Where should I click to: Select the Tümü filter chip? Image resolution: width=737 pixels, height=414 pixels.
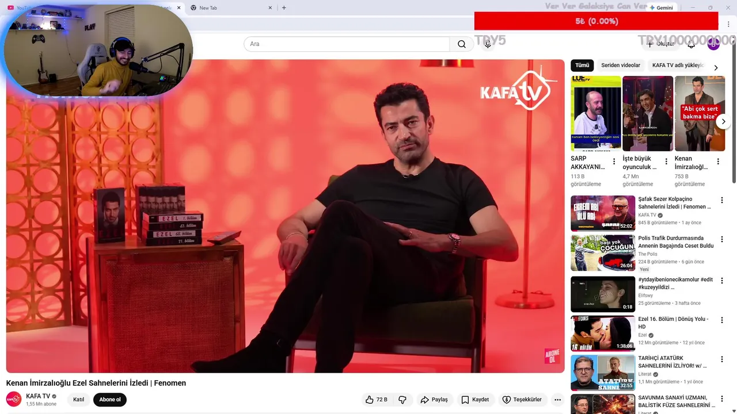582,66
